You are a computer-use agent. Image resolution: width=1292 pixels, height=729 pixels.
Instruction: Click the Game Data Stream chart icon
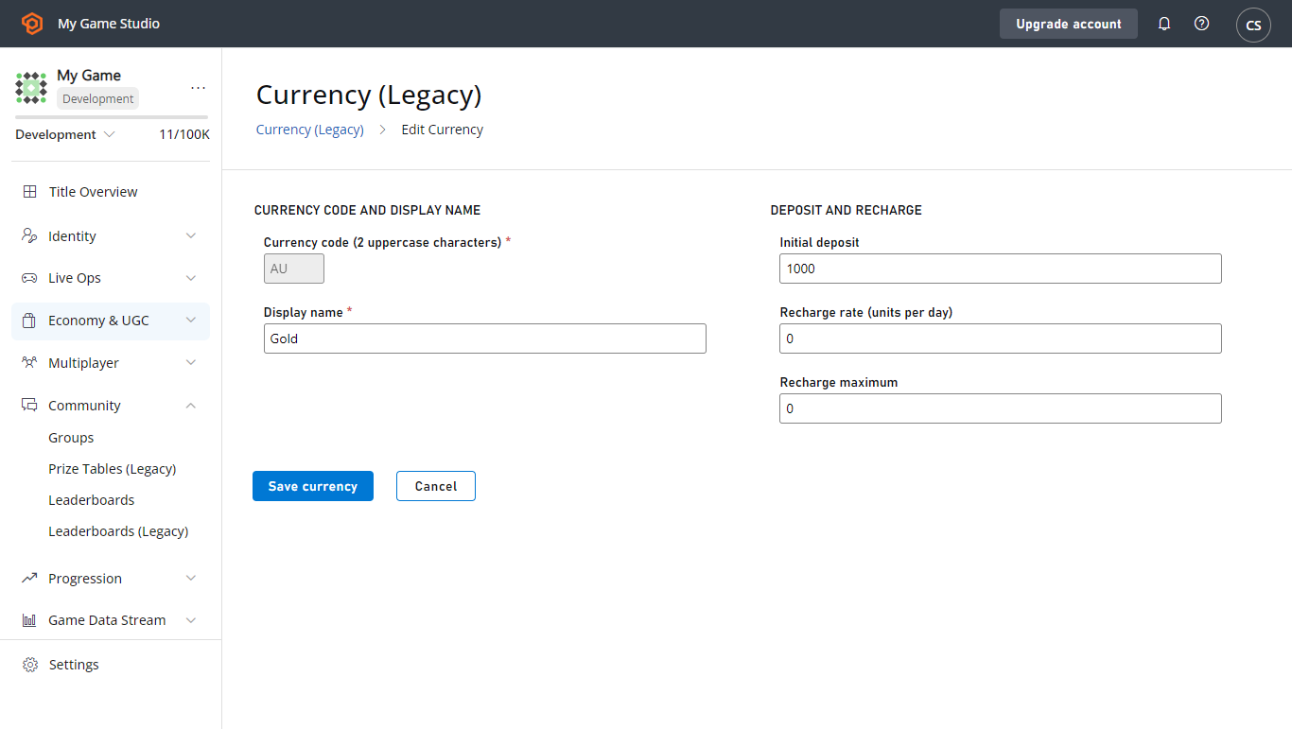29,620
